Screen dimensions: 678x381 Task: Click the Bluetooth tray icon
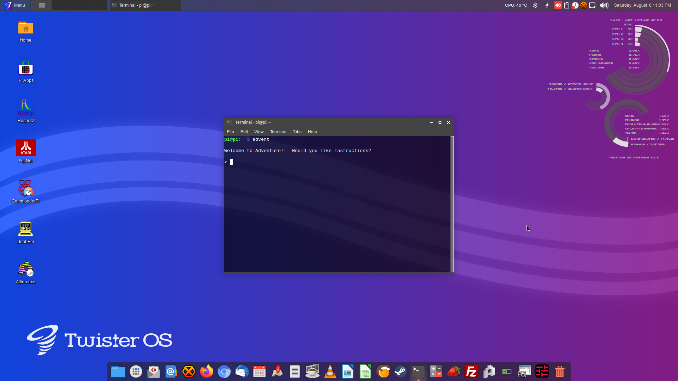(x=535, y=5)
